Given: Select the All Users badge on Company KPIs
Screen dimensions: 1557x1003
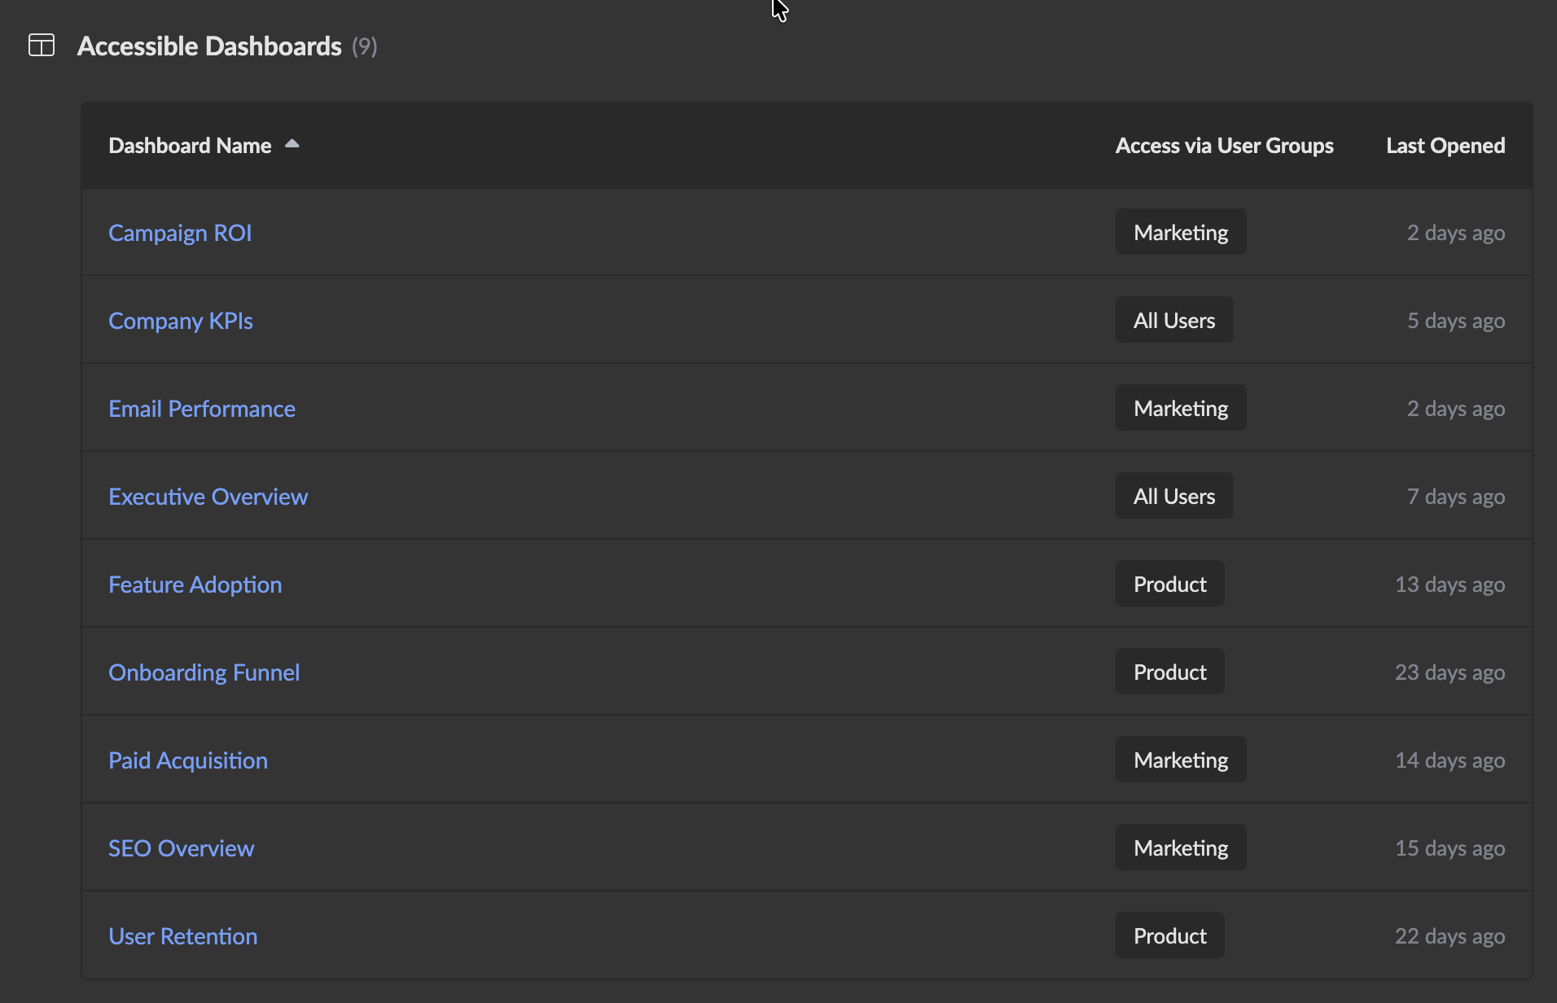Looking at the screenshot, I should [x=1173, y=319].
